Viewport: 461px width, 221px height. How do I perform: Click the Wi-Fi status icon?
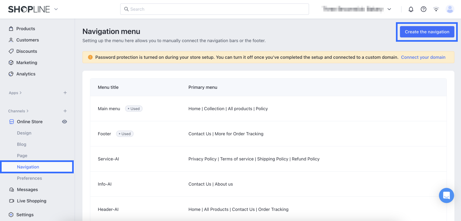pos(436,9)
